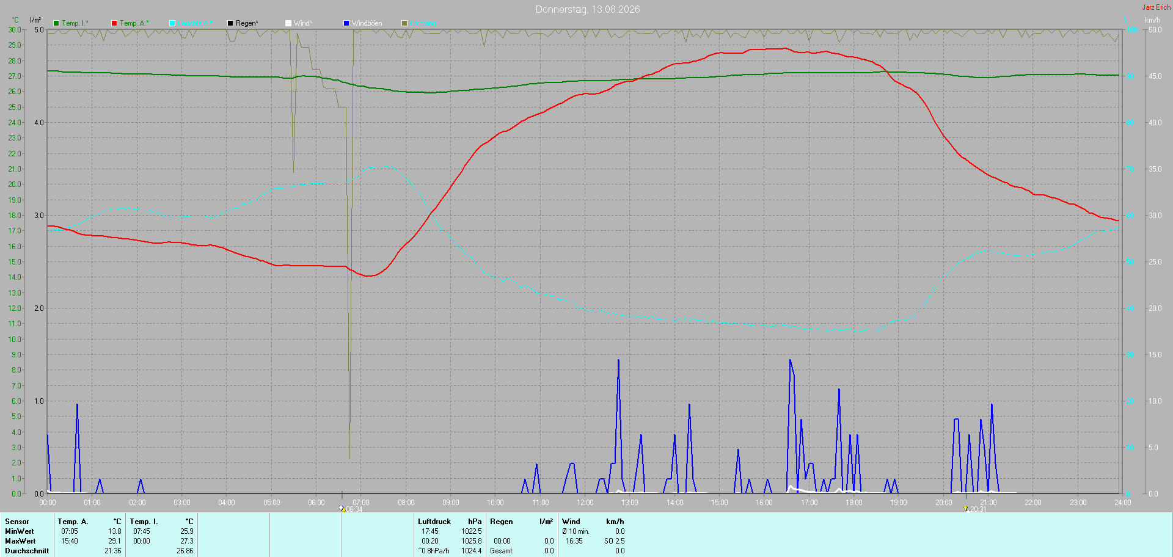Click the 20:31 sunset marker on the time axis
This screenshot has height=557, width=1173.
coord(975,509)
